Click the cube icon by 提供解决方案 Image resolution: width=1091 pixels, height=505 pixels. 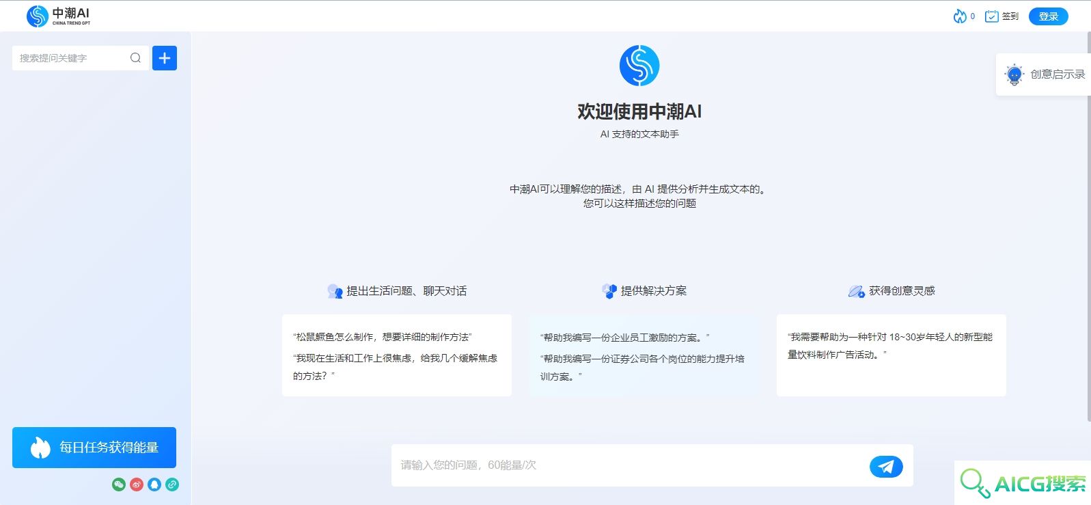[609, 291]
